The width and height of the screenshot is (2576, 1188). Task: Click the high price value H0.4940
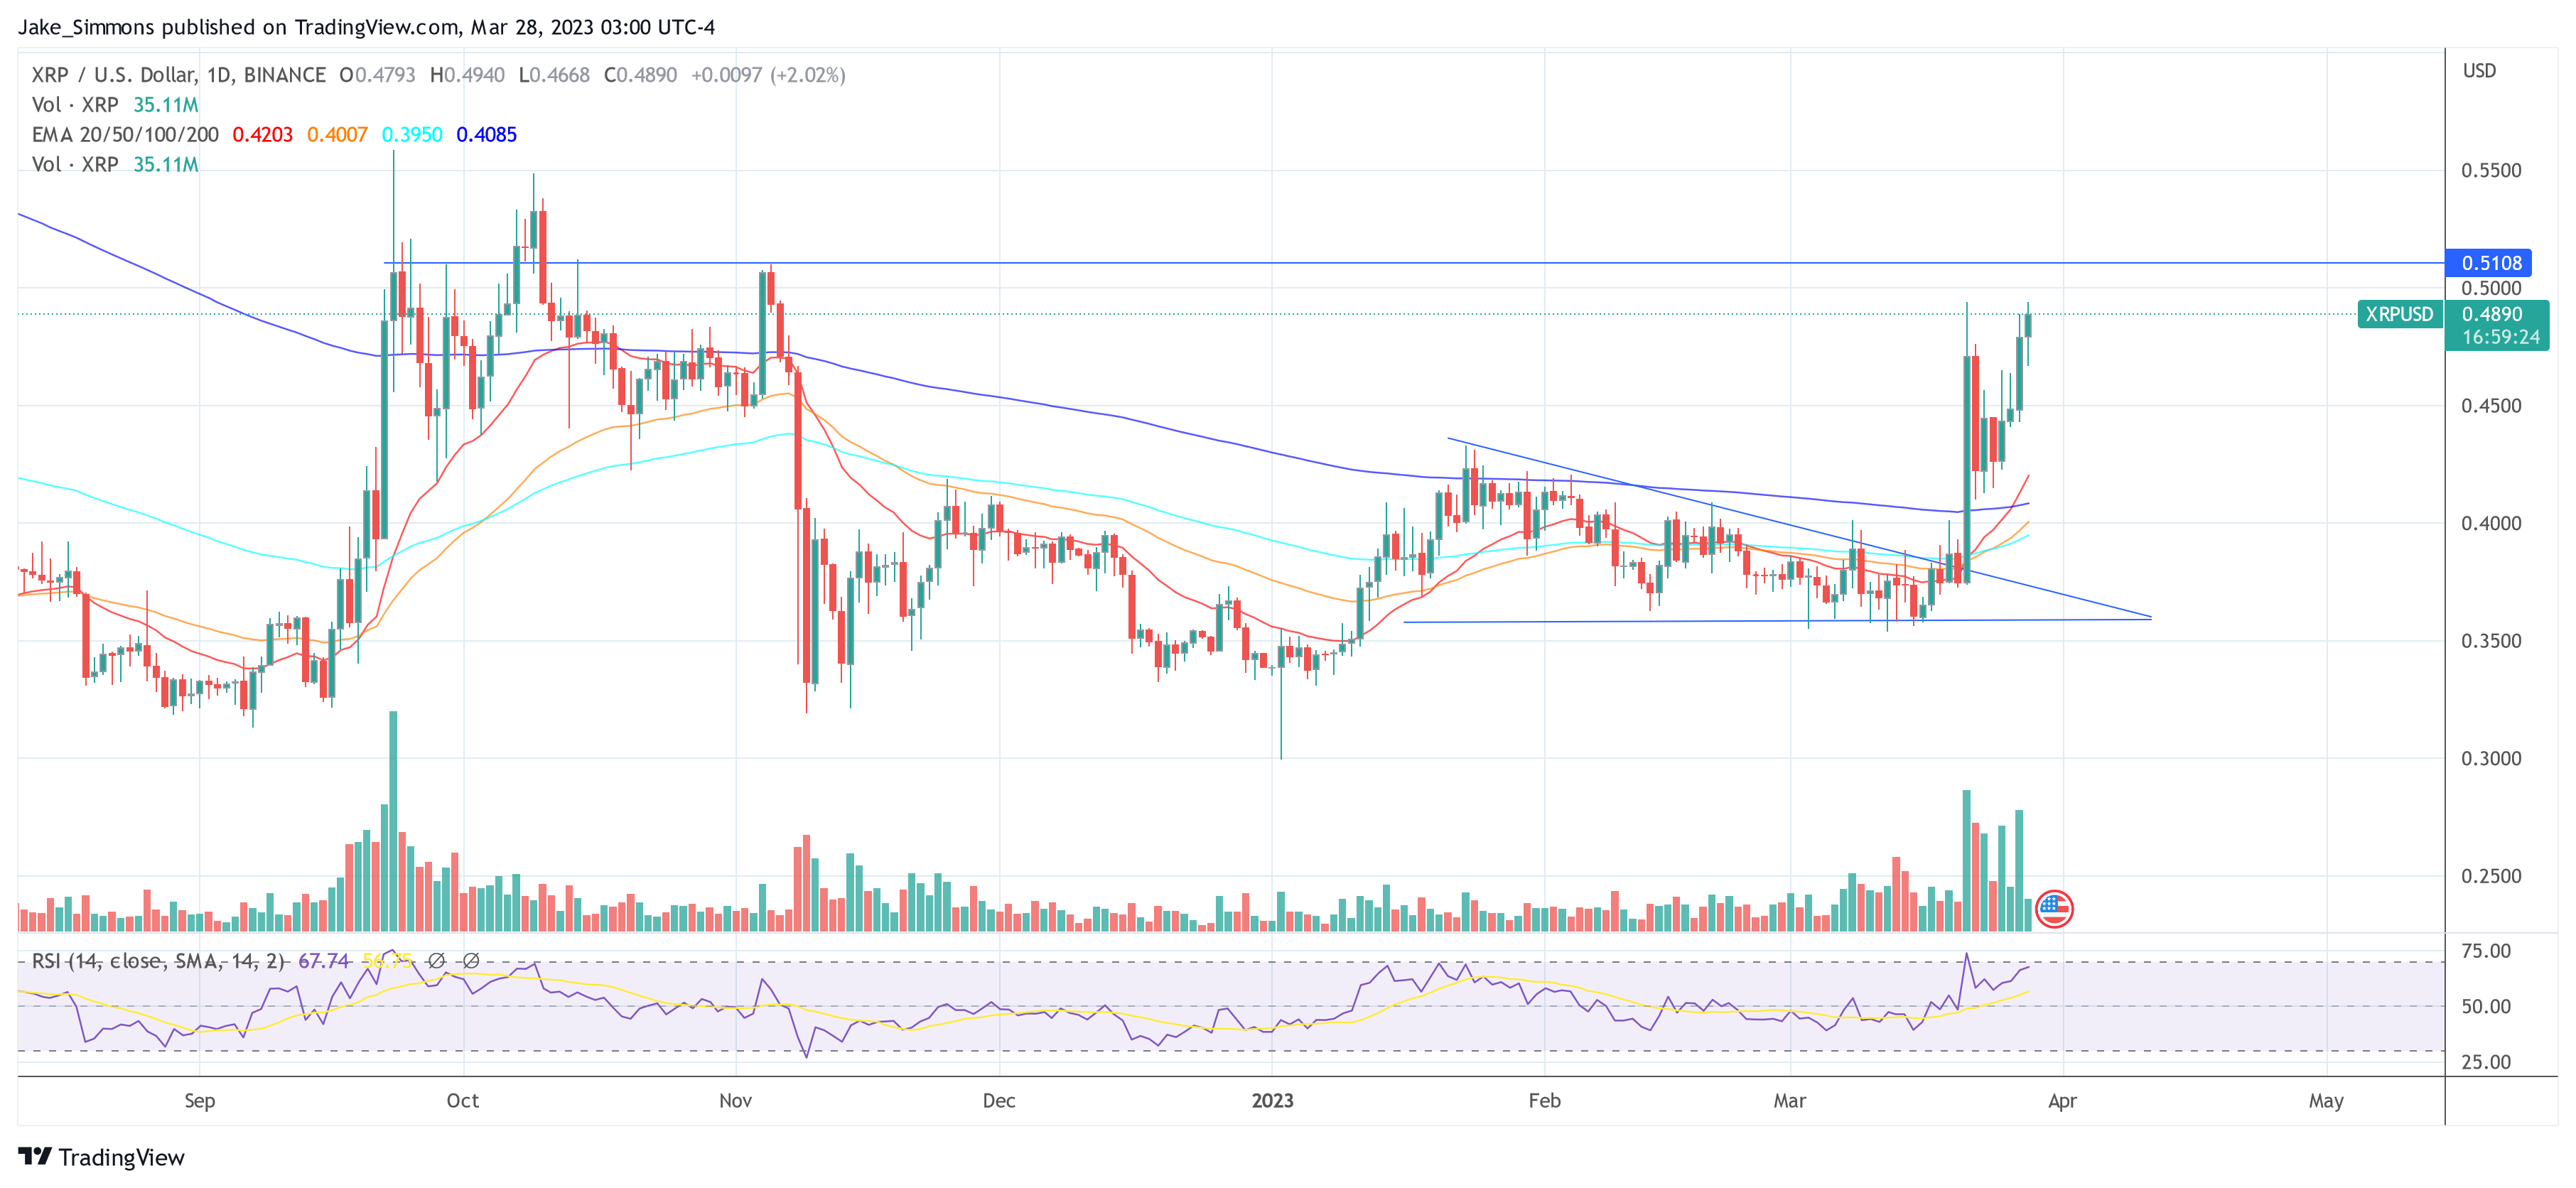coord(467,75)
